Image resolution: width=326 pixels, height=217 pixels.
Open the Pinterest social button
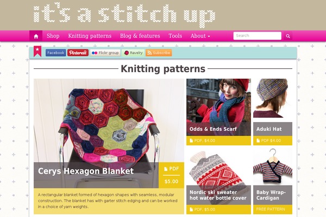point(78,53)
